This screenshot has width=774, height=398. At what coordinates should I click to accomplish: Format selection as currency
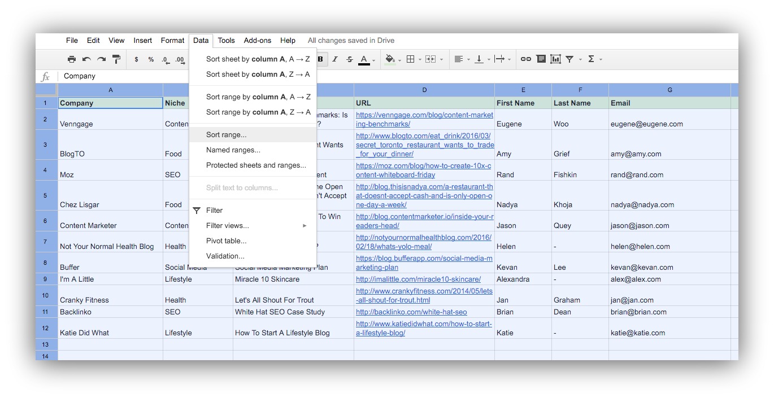tap(136, 59)
